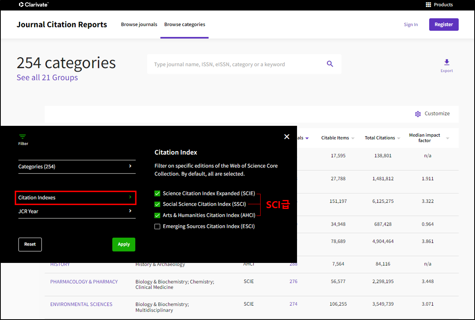The height and width of the screenshot is (320, 475).
Task: Enable Emerging Sources Citation Index checkbox
Action: [x=157, y=226]
